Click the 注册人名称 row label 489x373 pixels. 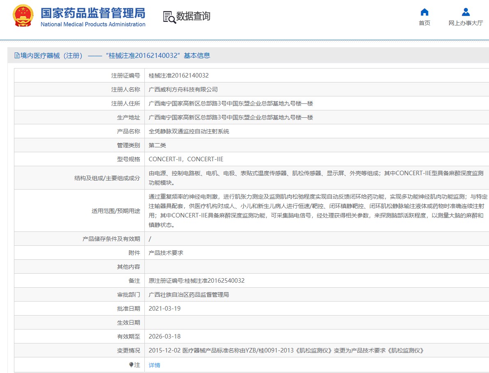[x=126, y=89]
